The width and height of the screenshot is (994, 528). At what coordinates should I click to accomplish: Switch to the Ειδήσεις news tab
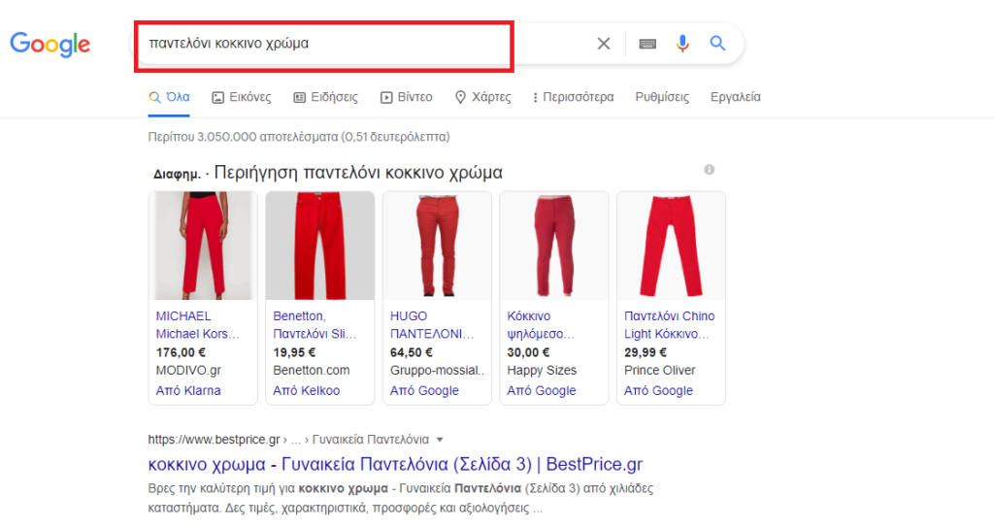[x=325, y=97]
